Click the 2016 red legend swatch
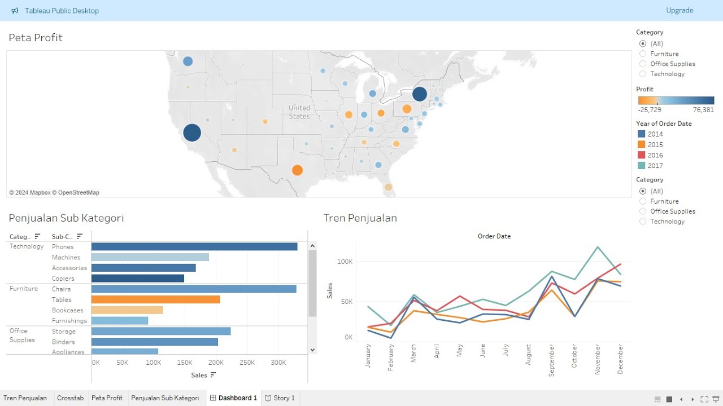This screenshot has height=406, width=723. 641,155
